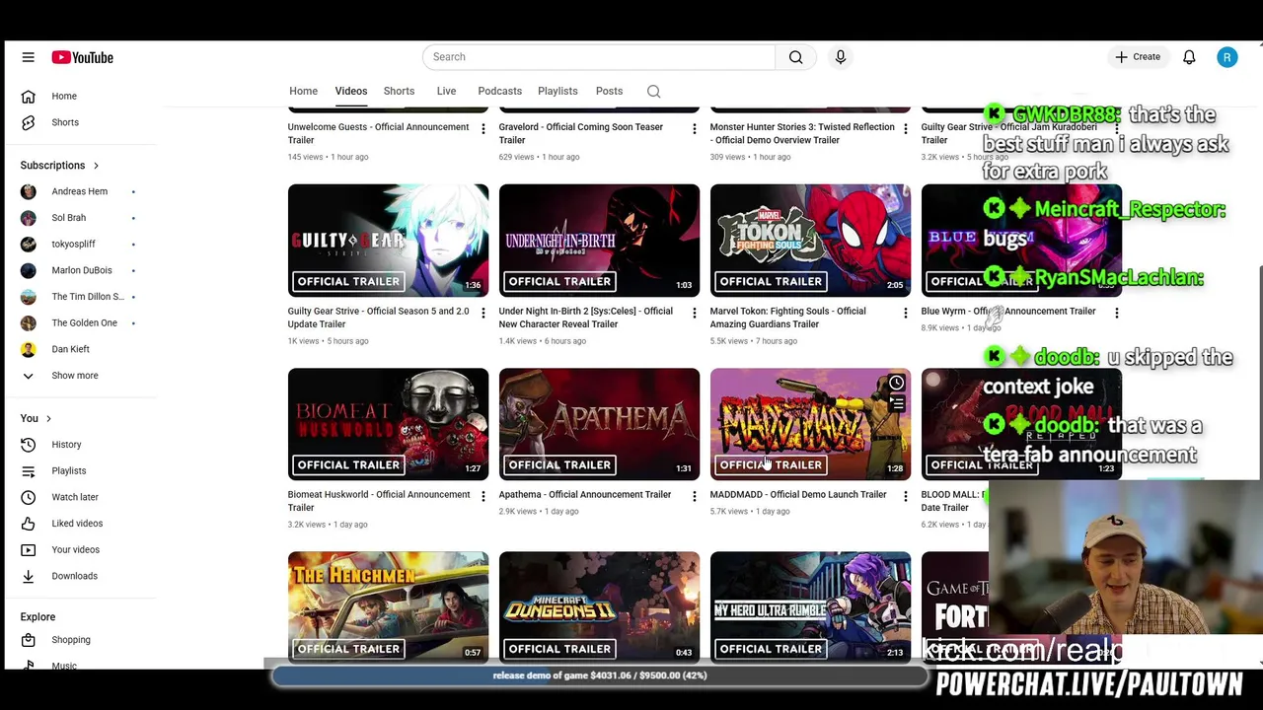
Task: Open Marvel Tokon Fighting Souls thumbnail
Action: (810, 240)
